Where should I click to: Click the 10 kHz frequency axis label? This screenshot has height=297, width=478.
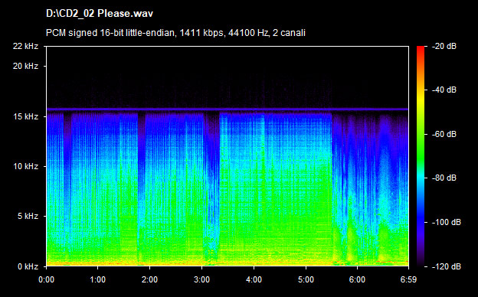[x=25, y=167]
